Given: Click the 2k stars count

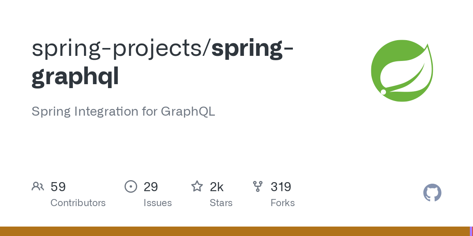Looking at the screenshot, I should coord(217,187).
